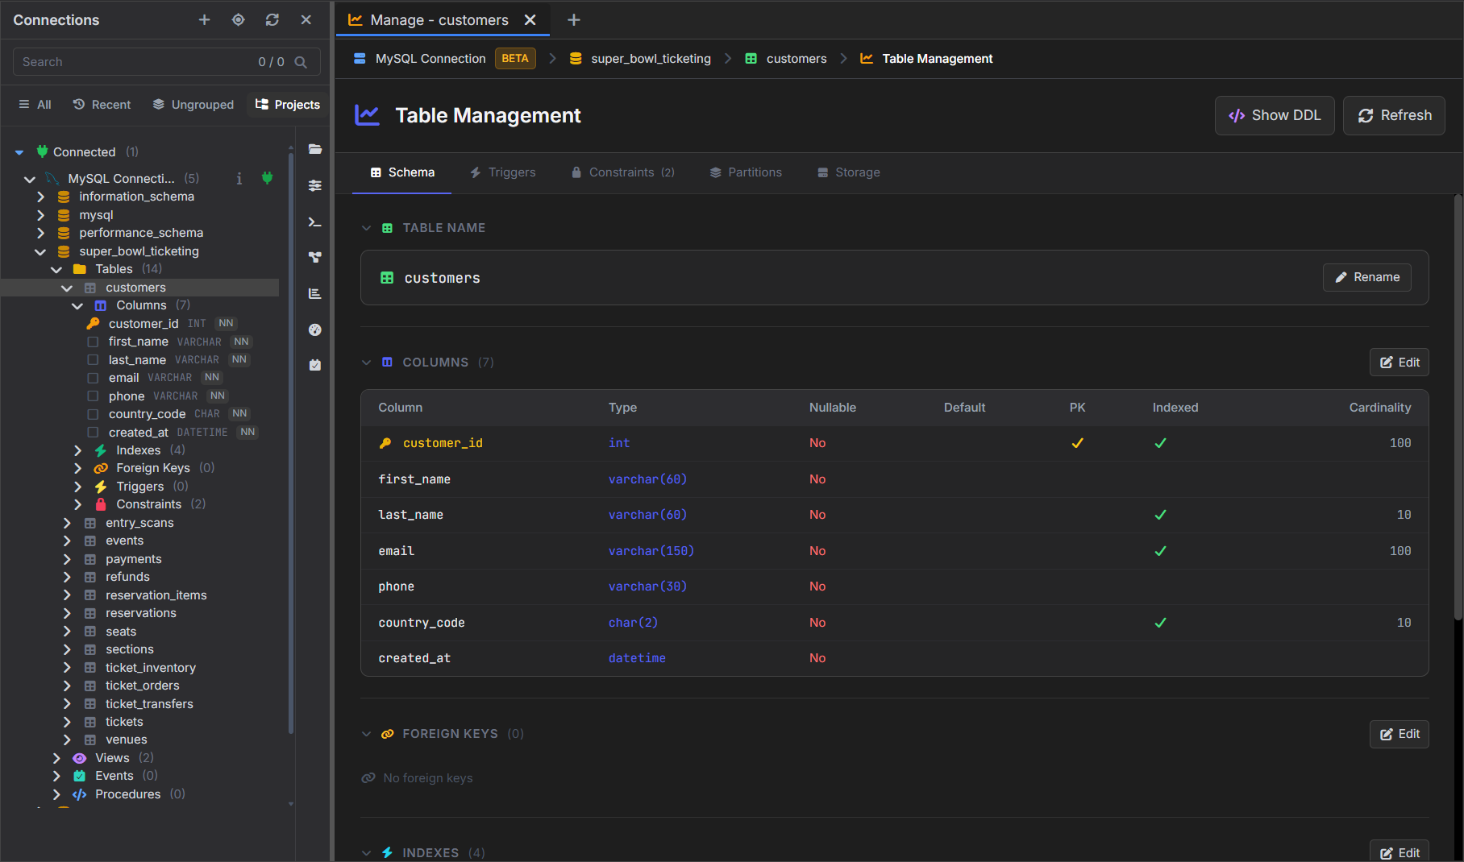This screenshot has height=862, width=1464.
Task: Select the ticket_orders table in tree
Action: click(x=143, y=686)
